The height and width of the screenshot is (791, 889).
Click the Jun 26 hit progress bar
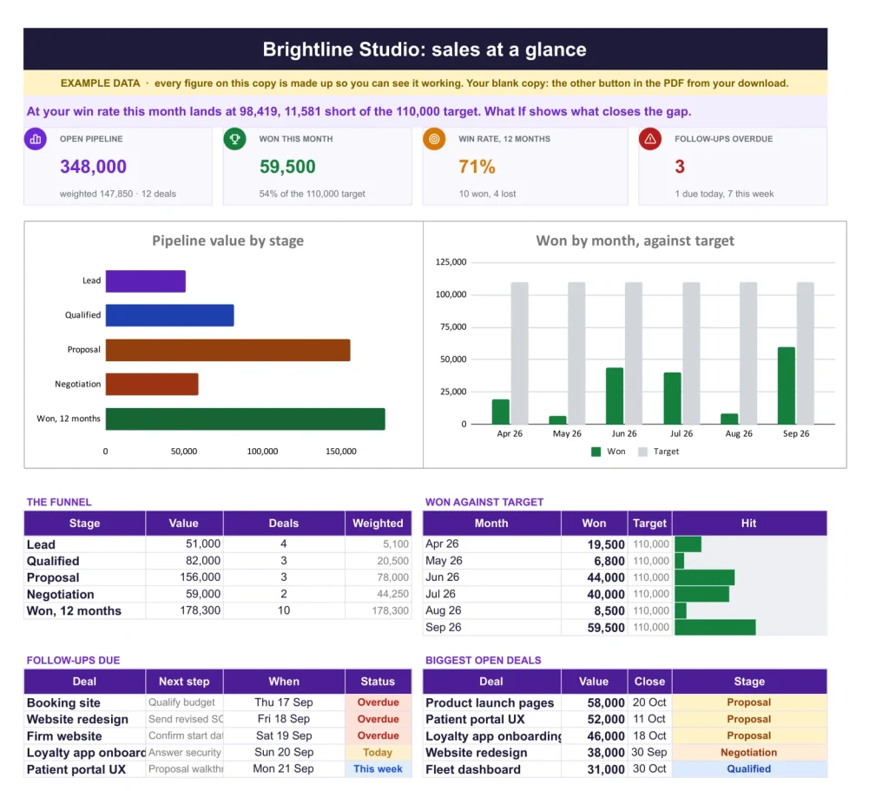705,577
